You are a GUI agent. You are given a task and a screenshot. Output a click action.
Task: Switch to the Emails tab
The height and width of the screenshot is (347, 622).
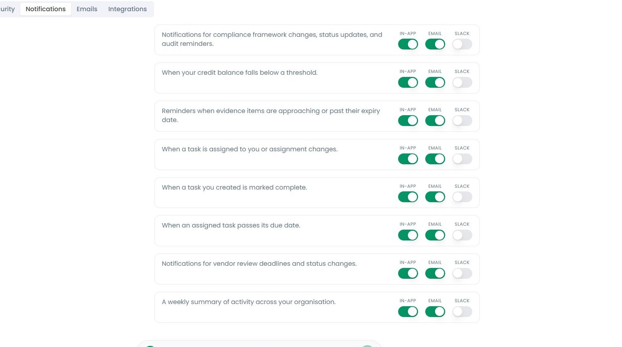[87, 9]
